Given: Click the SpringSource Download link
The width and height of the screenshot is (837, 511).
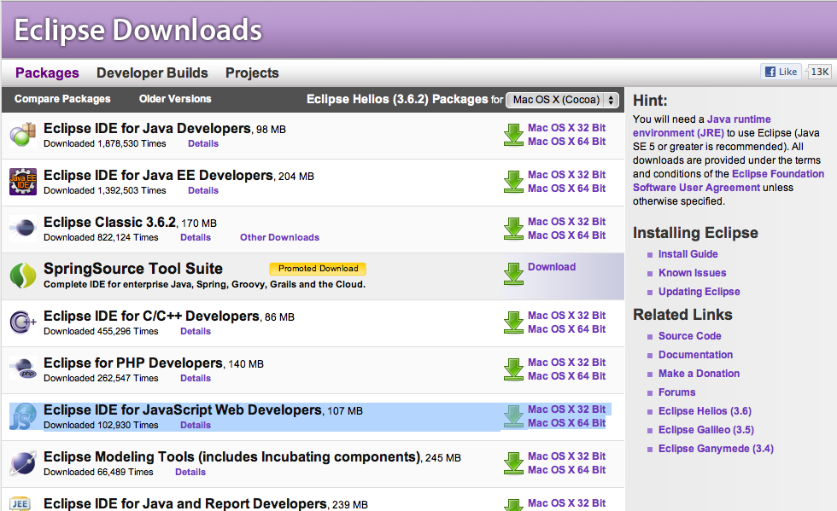Looking at the screenshot, I should (x=552, y=267).
